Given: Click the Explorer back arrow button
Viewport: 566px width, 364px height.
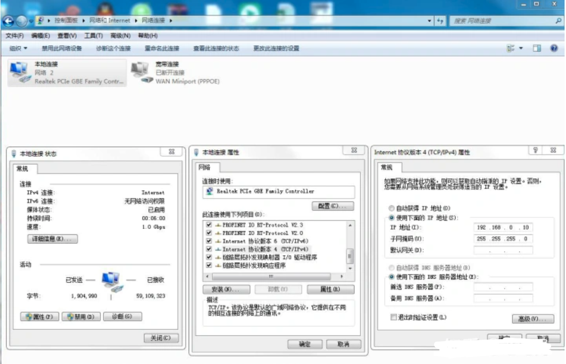Looking at the screenshot, I should (8, 21).
